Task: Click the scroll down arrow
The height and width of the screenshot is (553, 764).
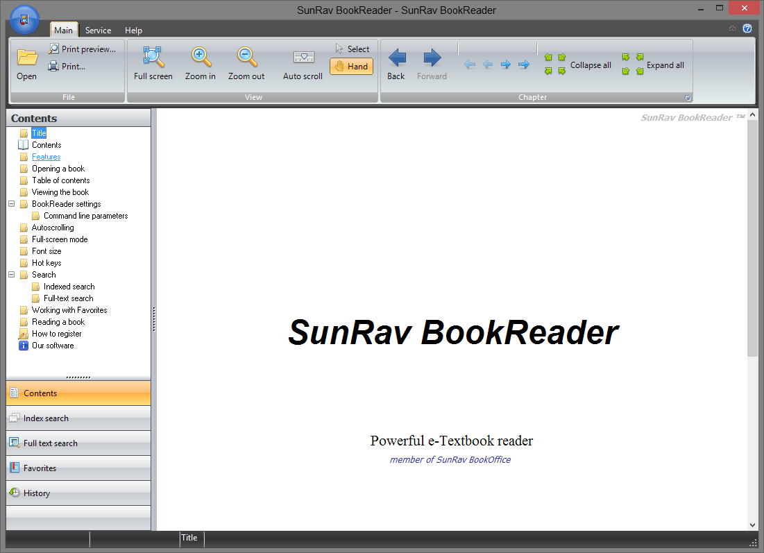Action: point(752,525)
